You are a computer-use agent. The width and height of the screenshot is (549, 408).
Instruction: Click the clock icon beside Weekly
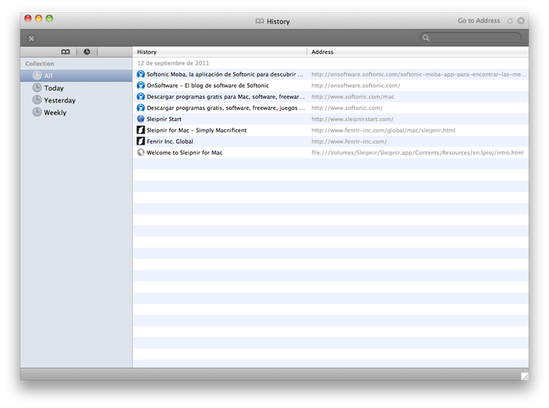click(x=37, y=112)
